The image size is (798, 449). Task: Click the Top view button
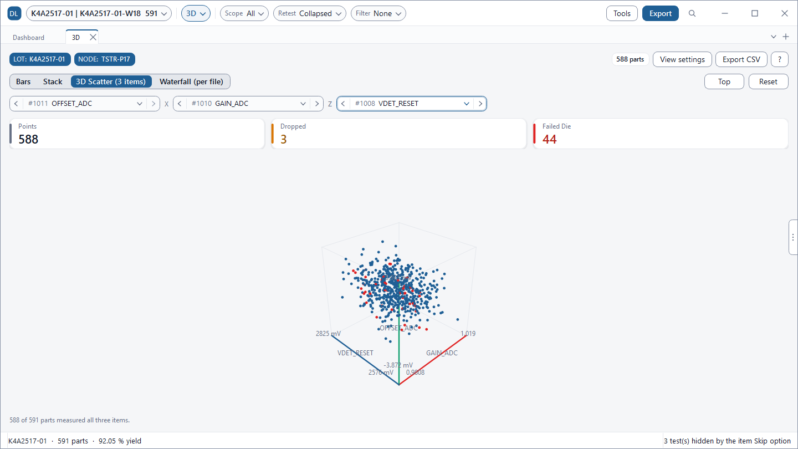pos(724,81)
